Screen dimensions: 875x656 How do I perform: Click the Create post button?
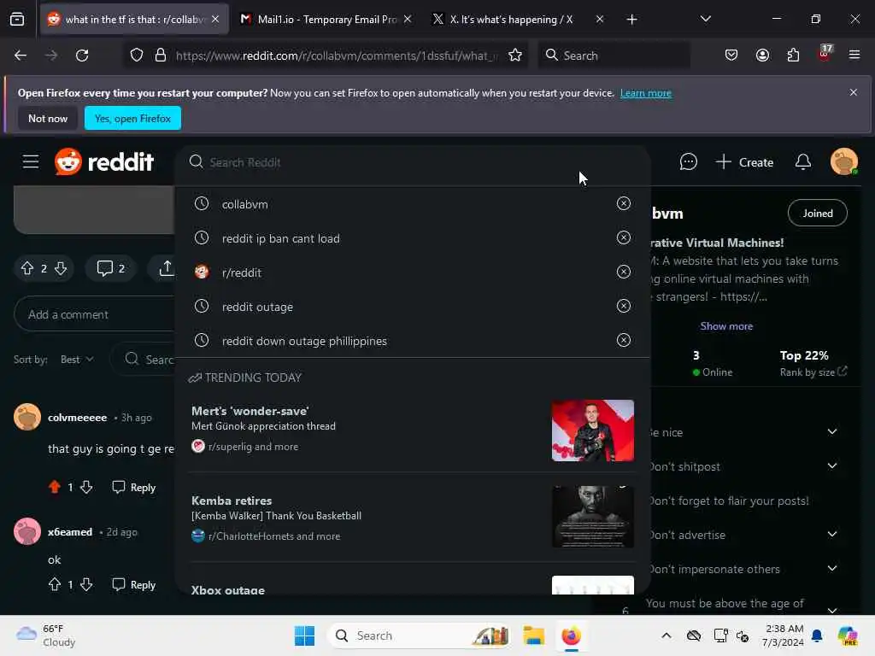click(x=744, y=162)
